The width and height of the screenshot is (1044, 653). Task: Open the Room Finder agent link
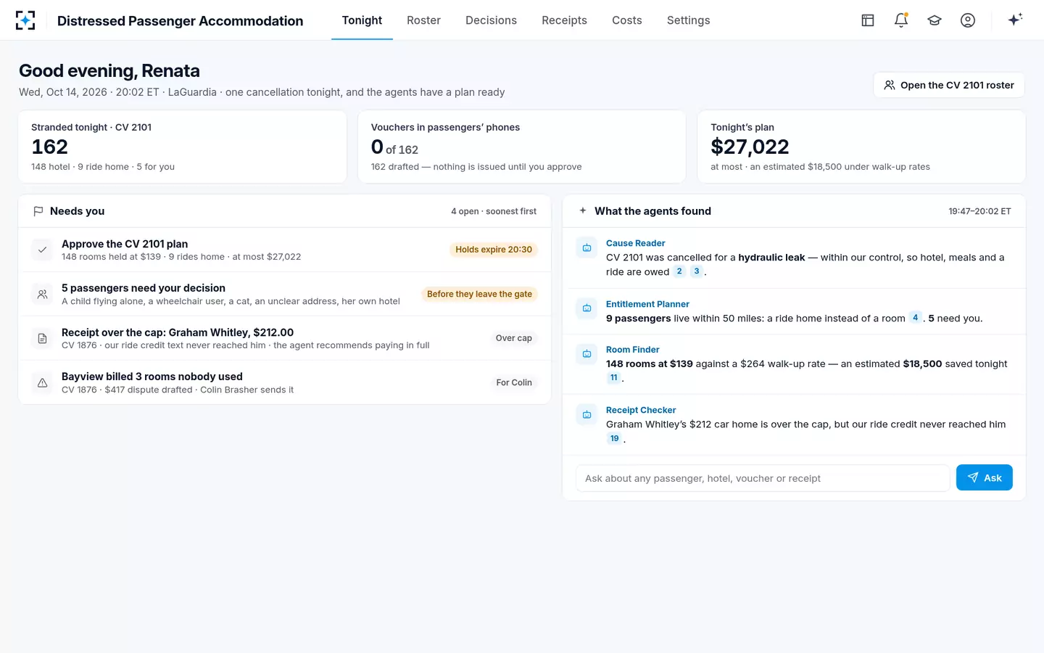click(x=632, y=350)
